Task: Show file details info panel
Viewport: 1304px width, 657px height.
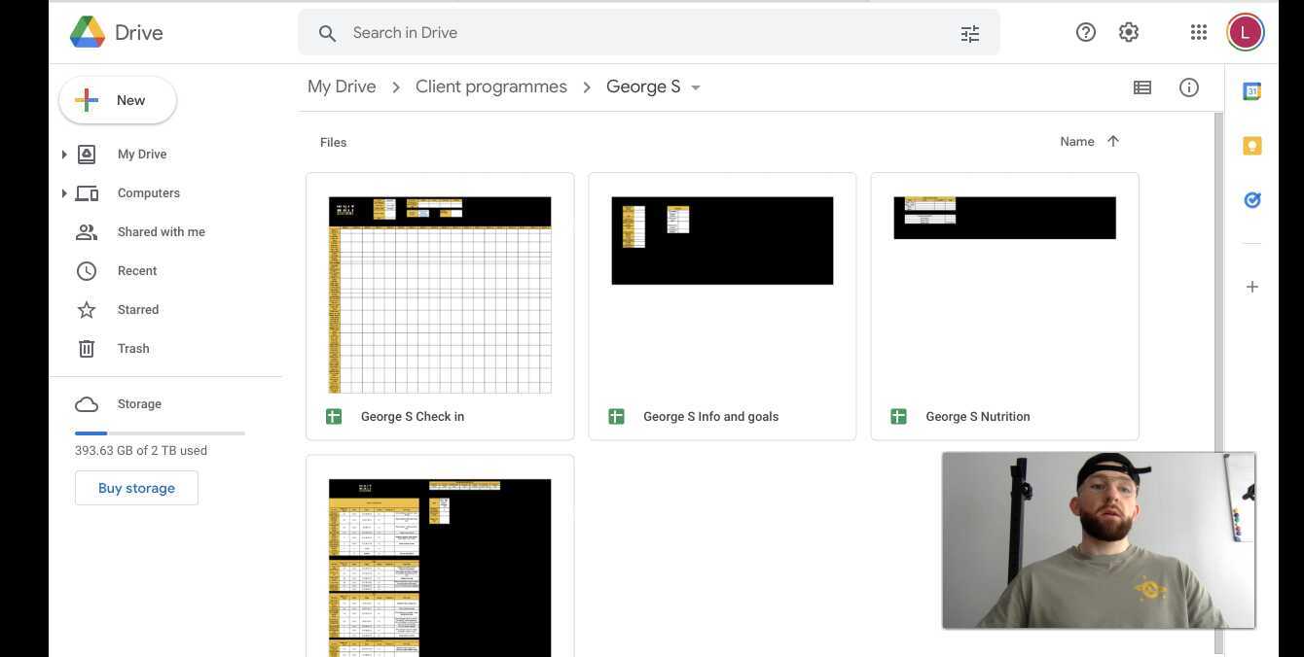Action: pos(1188,87)
